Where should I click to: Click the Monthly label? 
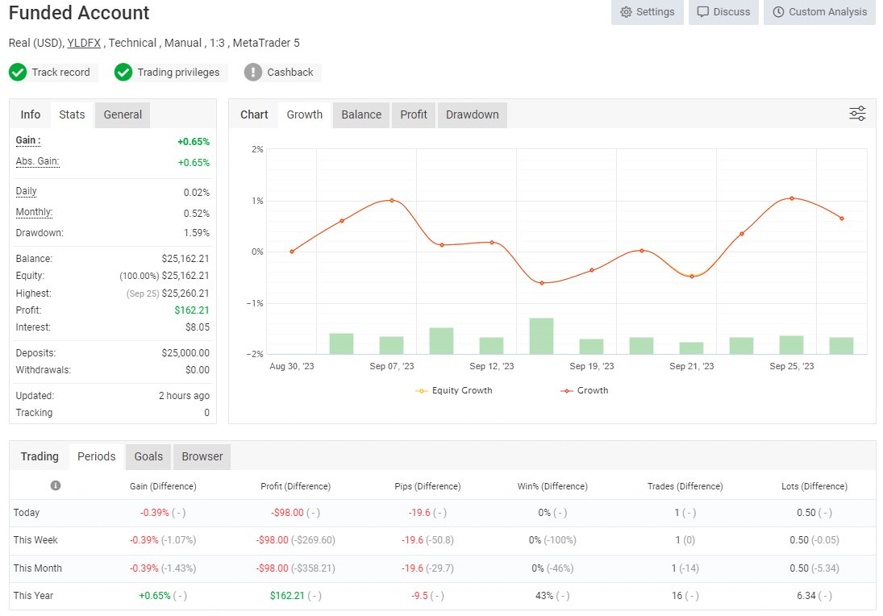tap(35, 212)
